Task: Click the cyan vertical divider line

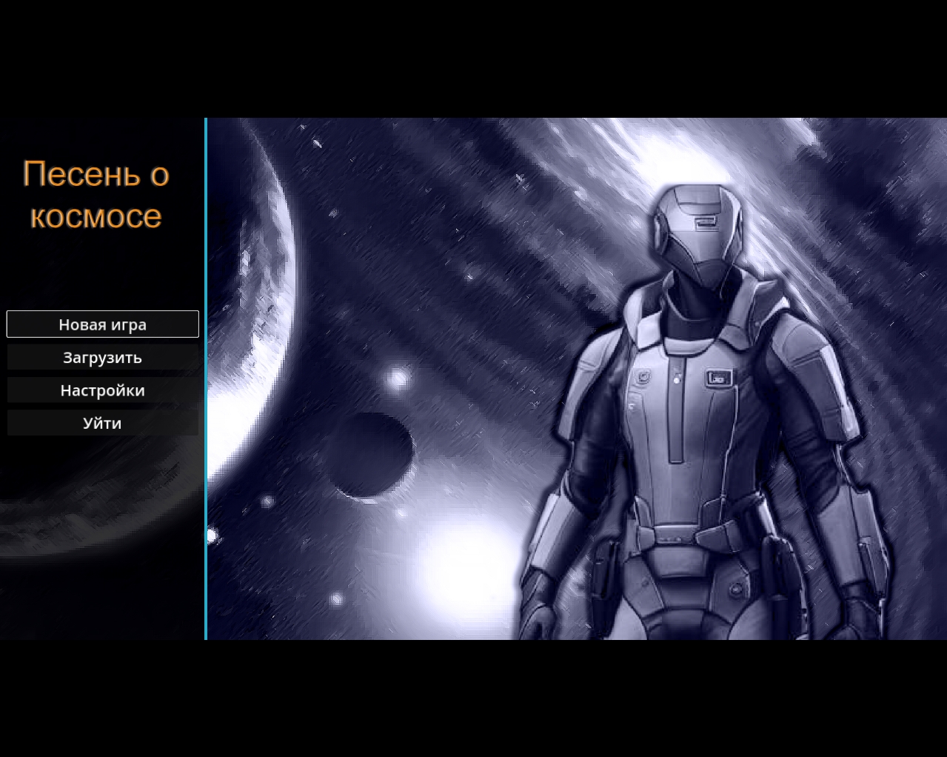Action: point(206,378)
